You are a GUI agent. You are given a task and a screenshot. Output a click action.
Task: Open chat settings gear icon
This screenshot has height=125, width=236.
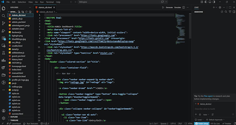click(220, 7)
